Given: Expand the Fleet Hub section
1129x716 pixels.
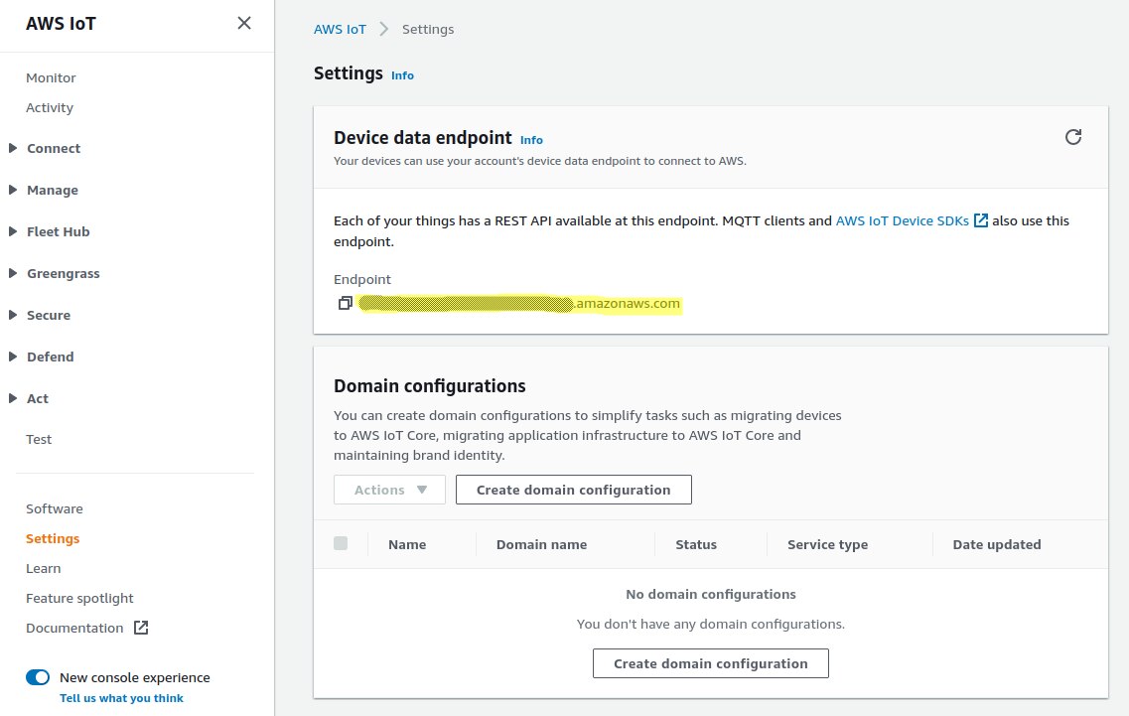Looking at the screenshot, I should (13, 231).
